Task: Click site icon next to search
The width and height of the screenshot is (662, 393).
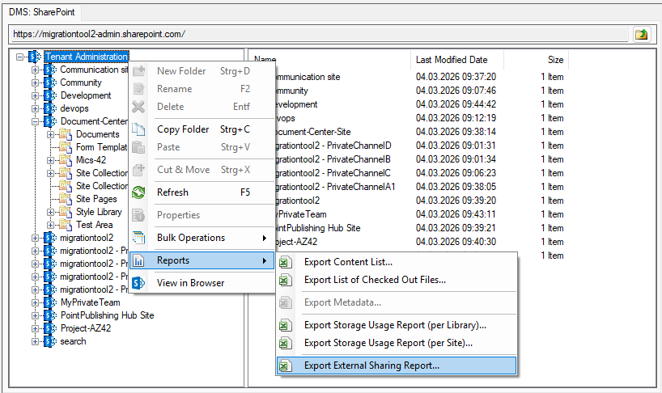Action: click(50, 341)
